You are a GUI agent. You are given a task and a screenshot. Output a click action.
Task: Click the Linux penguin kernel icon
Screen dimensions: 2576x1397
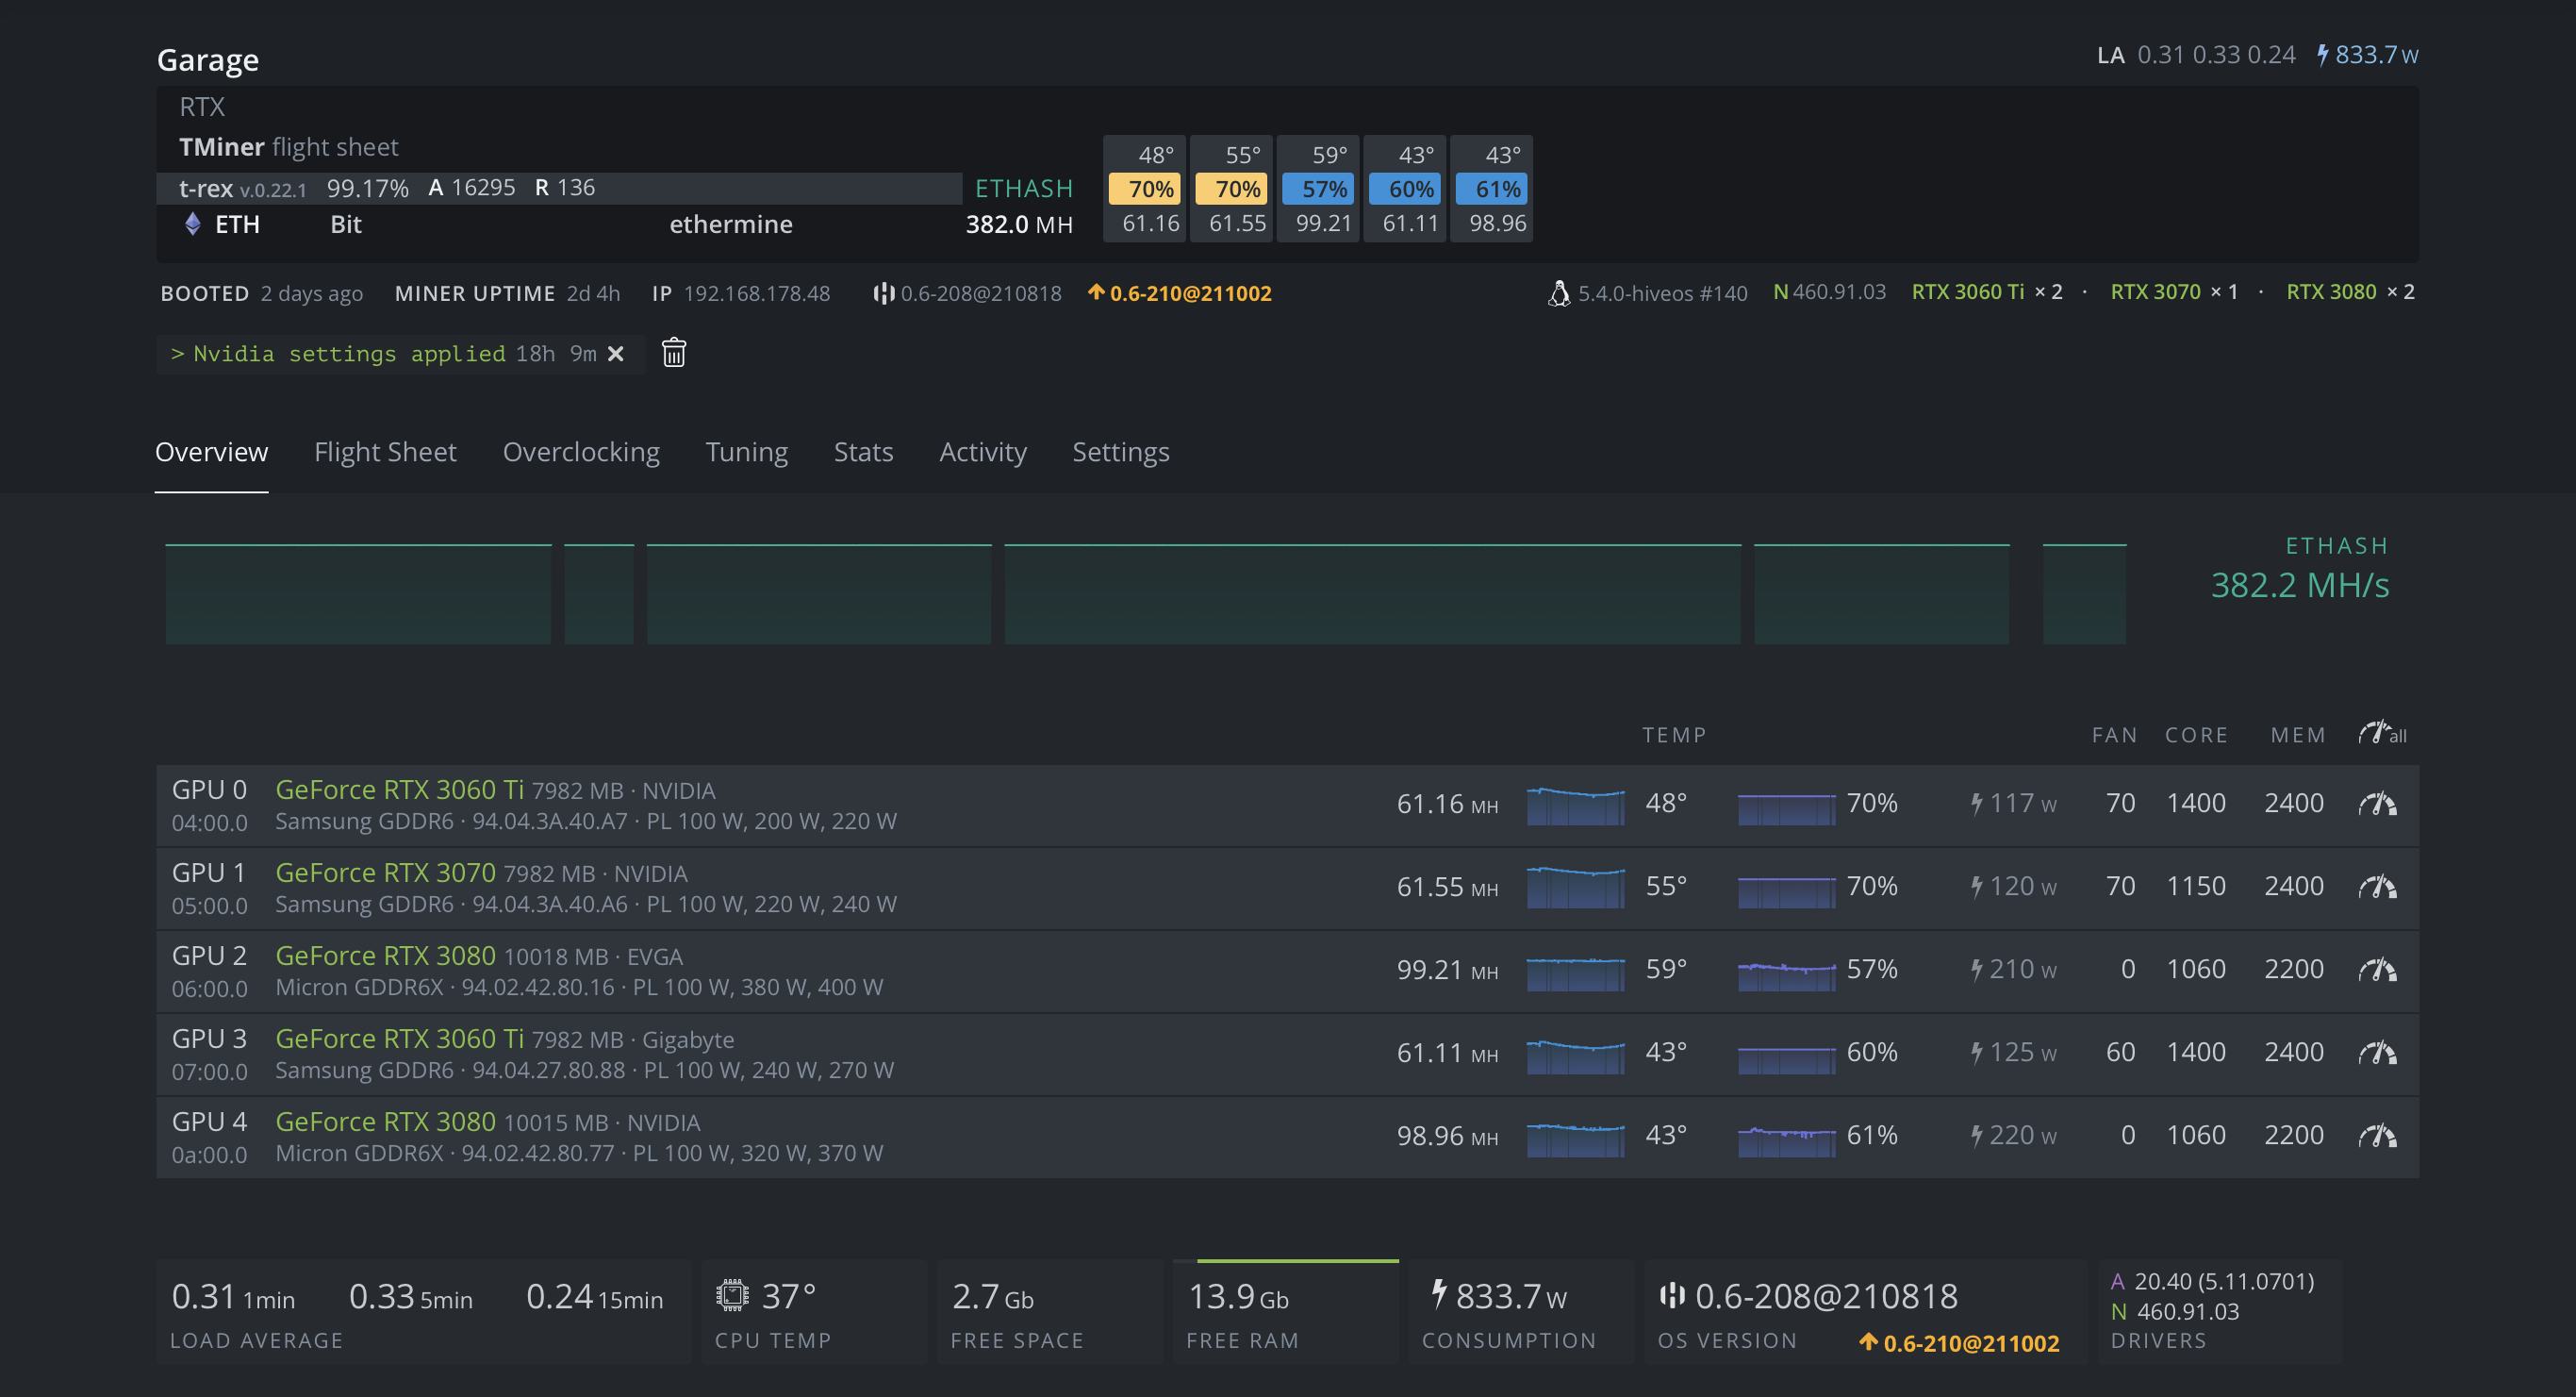tap(1558, 293)
